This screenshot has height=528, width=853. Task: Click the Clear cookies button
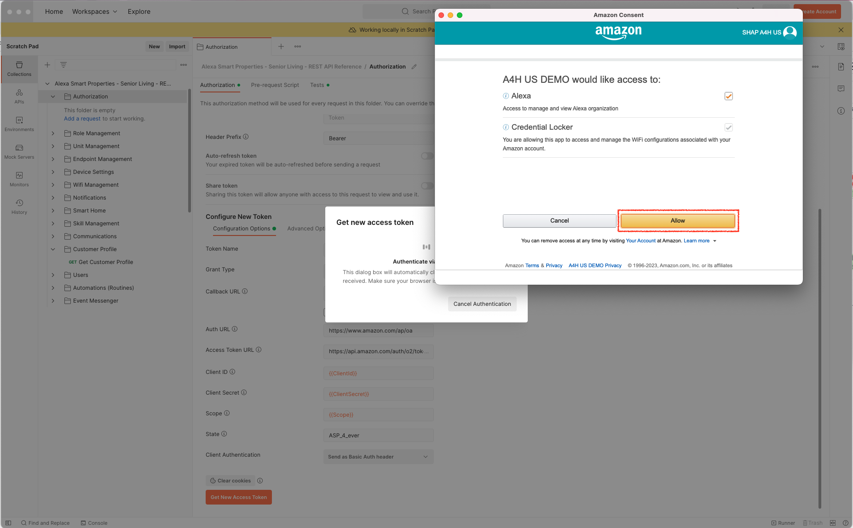pos(231,481)
